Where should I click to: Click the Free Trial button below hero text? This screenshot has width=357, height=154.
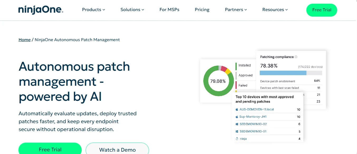click(x=50, y=149)
